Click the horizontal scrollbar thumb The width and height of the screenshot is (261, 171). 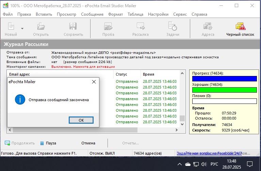point(75,130)
